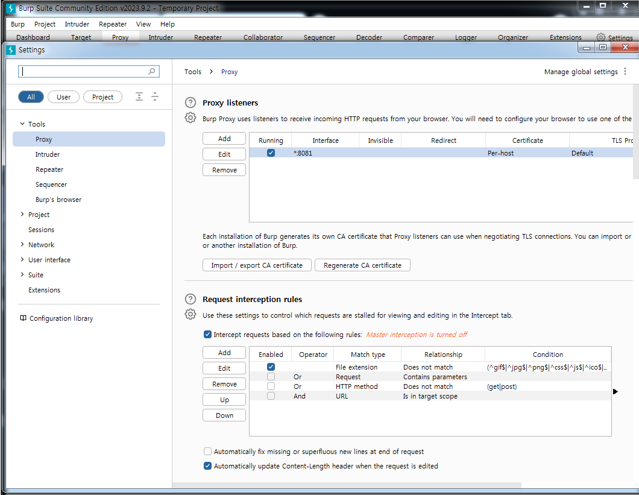Move interception rule Up

tap(224, 400)
